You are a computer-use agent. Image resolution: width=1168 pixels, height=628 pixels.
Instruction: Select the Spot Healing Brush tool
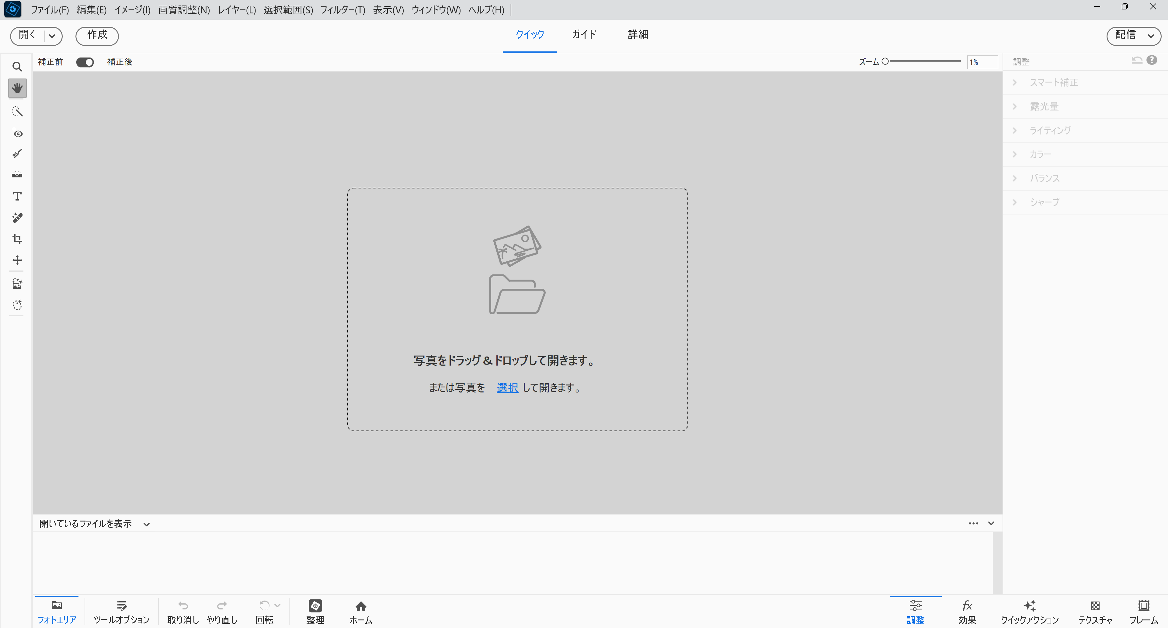click(17, 218)
